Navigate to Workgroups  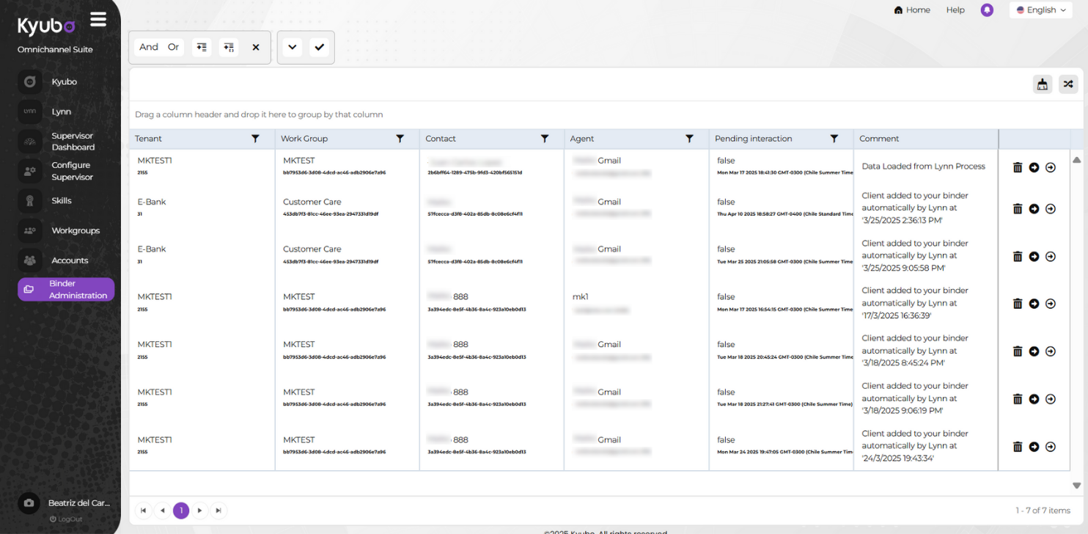[x=66, y=230]
